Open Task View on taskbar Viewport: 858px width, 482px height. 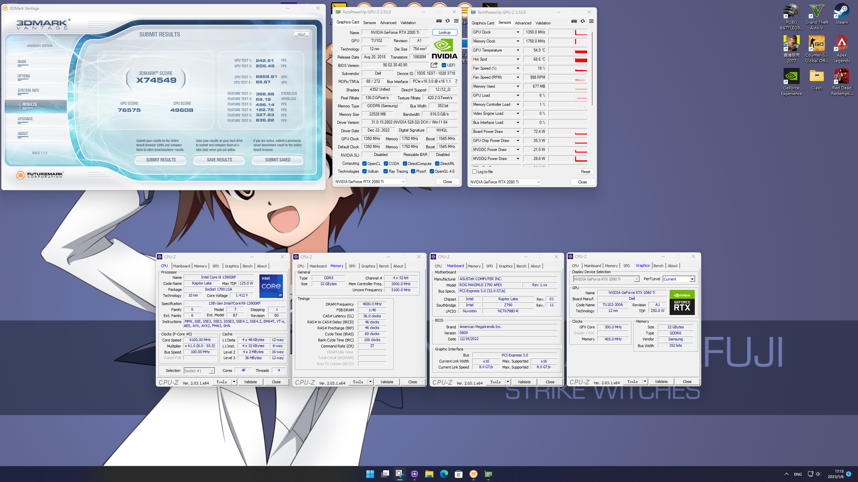[x=385, y=474]
